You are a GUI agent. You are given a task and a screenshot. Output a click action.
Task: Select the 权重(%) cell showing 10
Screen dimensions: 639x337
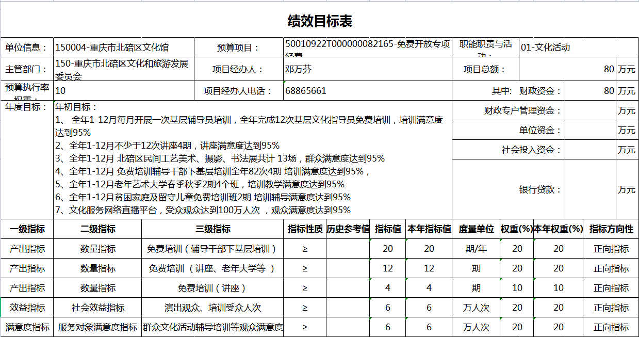[517, 288]
